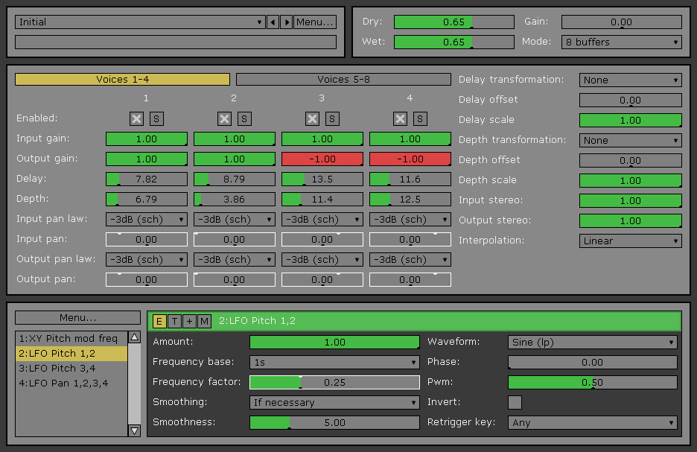The image size is (697, 452).
Task: Click the Menu... button above modulator list
Action: (x=77, y=318)
